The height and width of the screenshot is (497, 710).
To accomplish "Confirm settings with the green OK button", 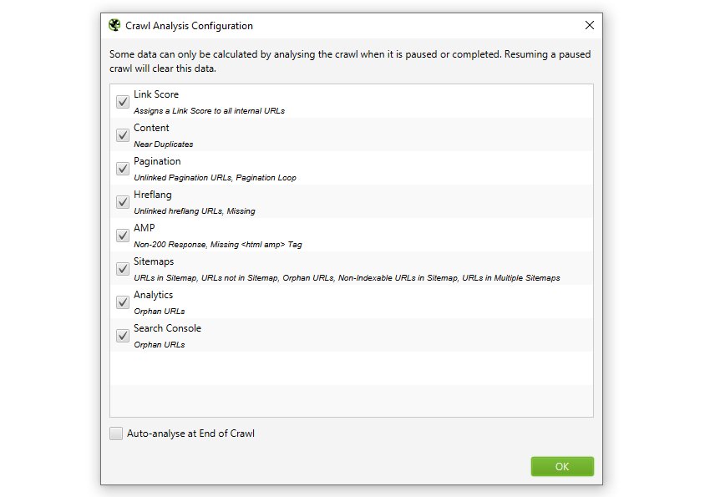I will 562,466.
